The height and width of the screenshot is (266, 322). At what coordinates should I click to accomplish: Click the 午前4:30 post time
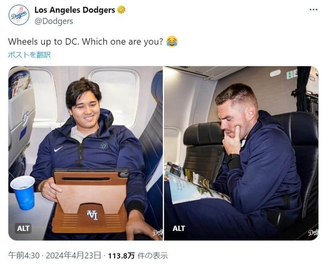[x=24, y=256]
